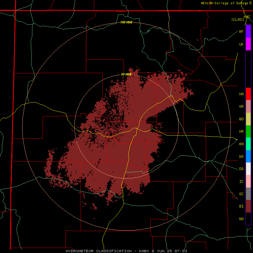
Task: Click the 50 NMI range ring label
Action: (126, 74)
